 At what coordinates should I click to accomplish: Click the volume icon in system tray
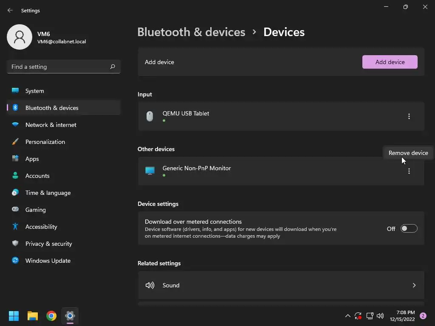380,316
